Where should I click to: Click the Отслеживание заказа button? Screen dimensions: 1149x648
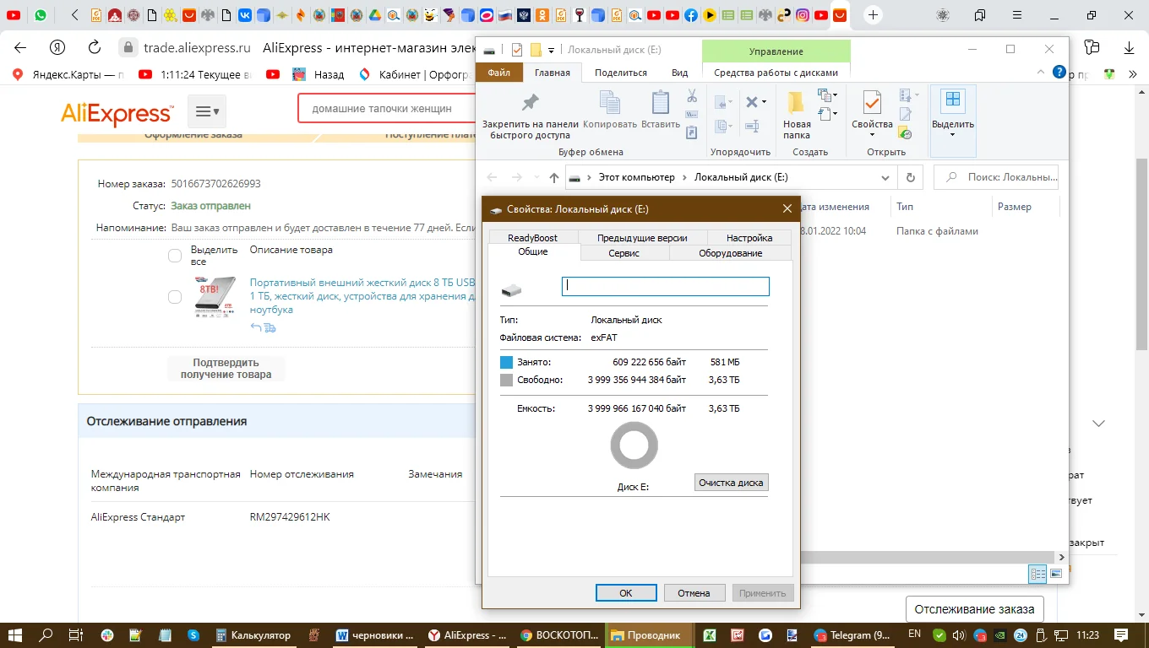[974, 609]
